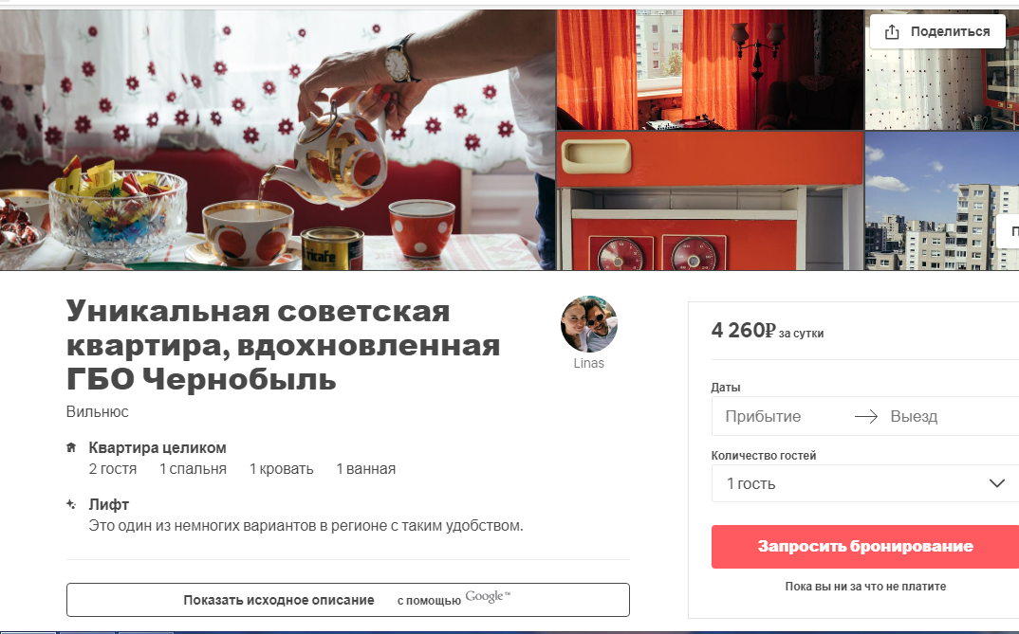Click the host name Linas

(x=589, y=363)
